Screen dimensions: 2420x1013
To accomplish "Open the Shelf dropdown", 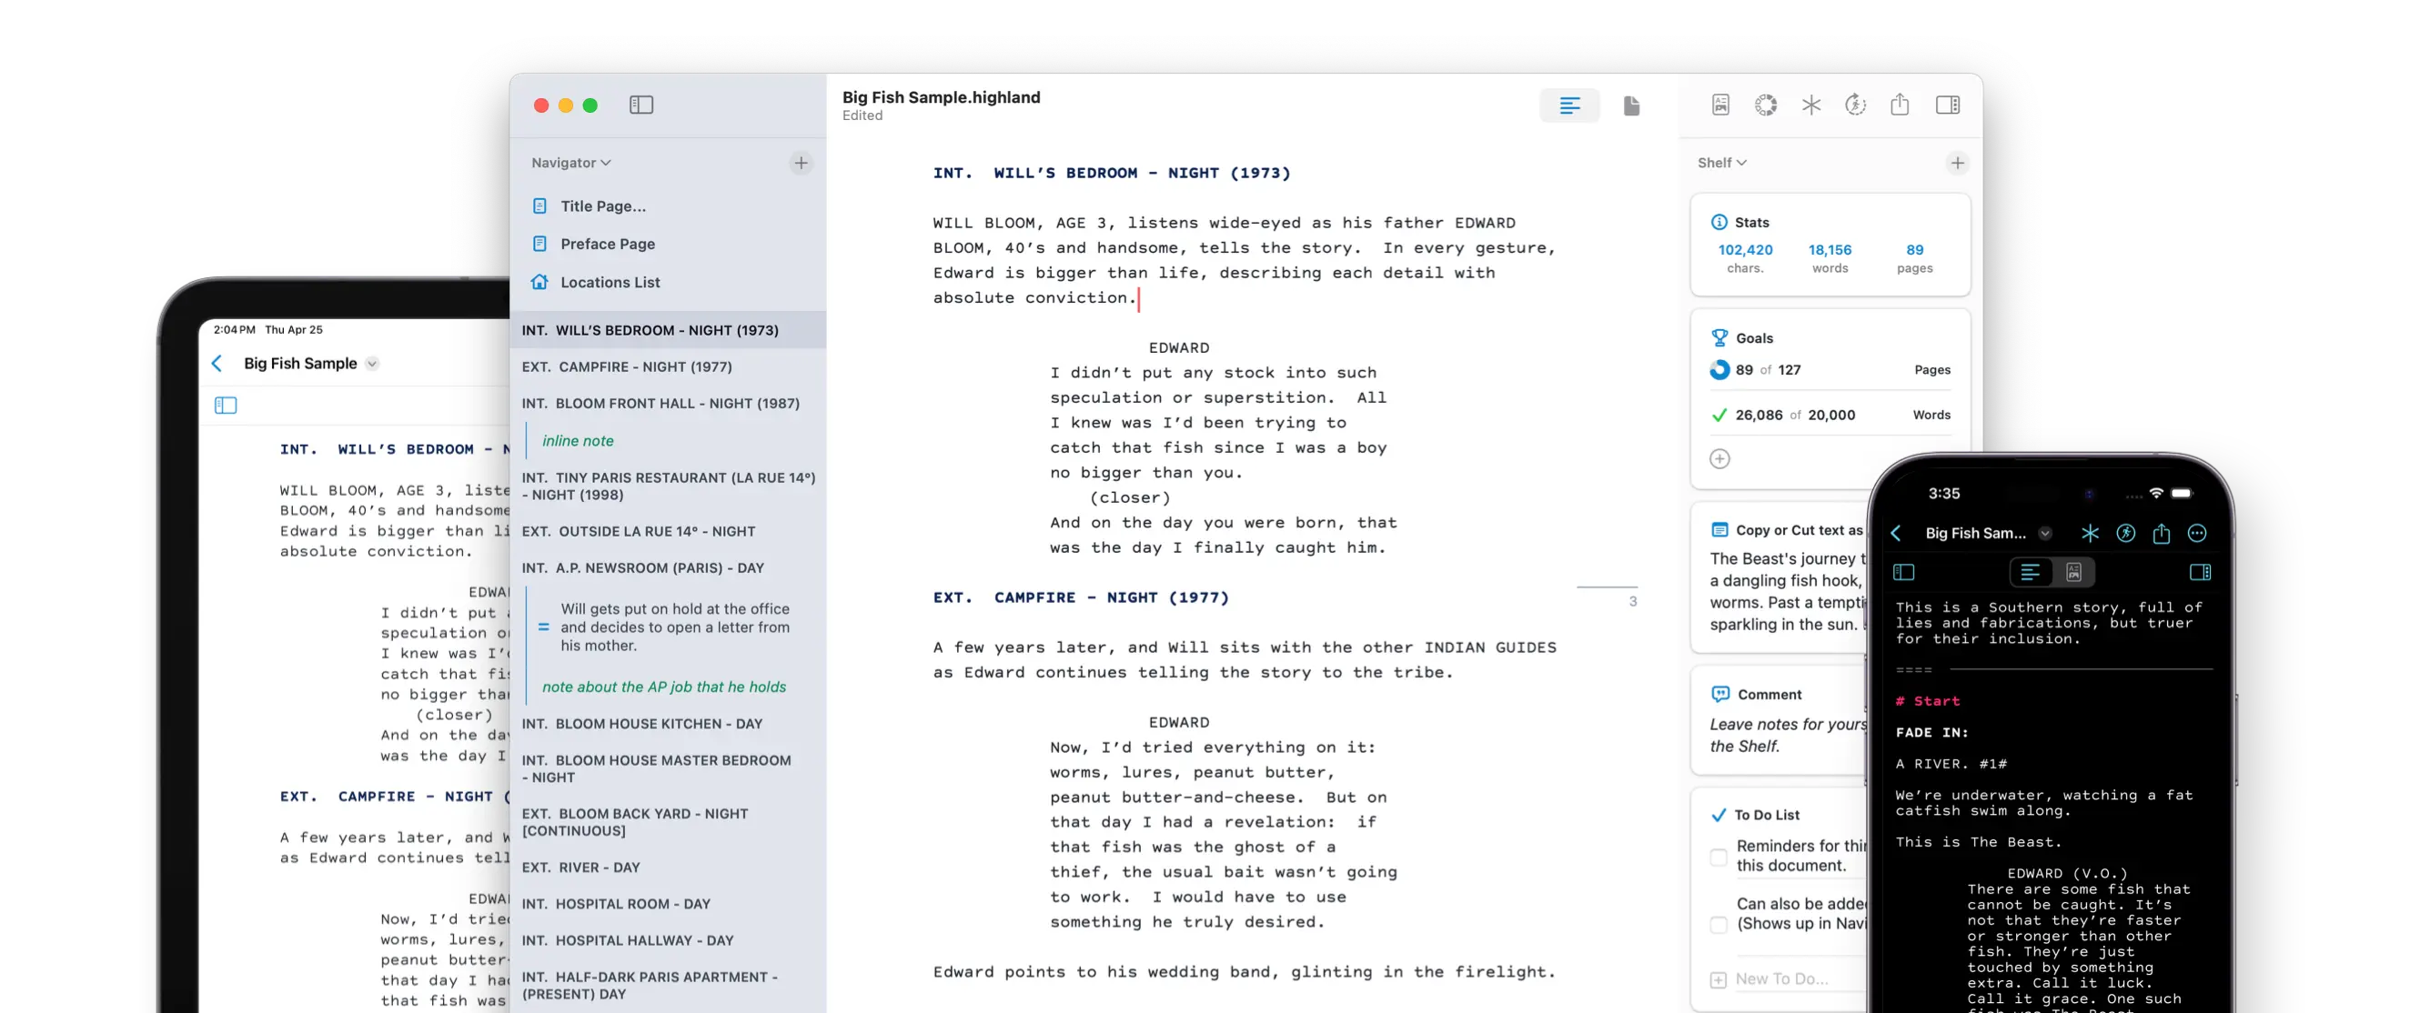I will click(1722, 163).
